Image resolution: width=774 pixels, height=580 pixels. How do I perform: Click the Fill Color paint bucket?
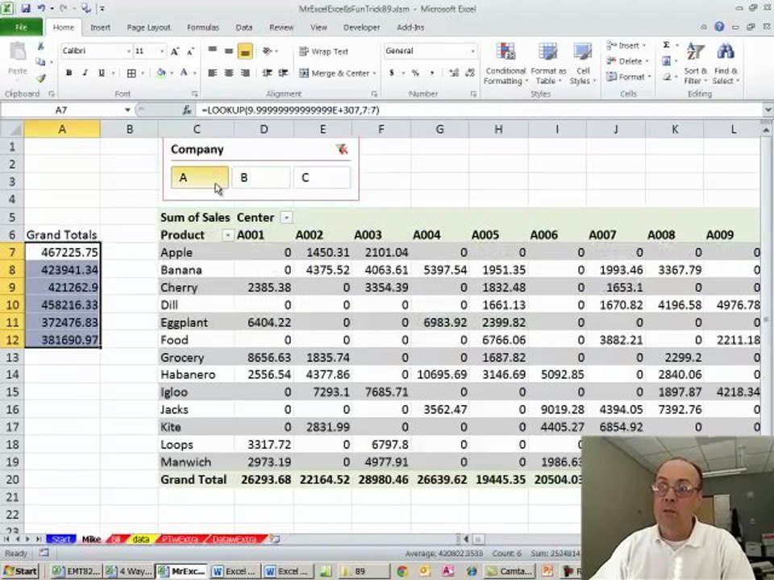[x=161, y=73]
